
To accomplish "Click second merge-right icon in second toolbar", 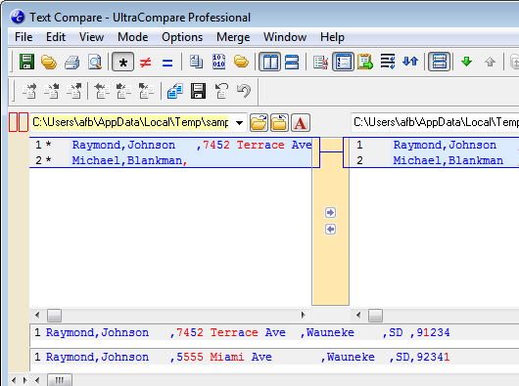I will [52, 91].
